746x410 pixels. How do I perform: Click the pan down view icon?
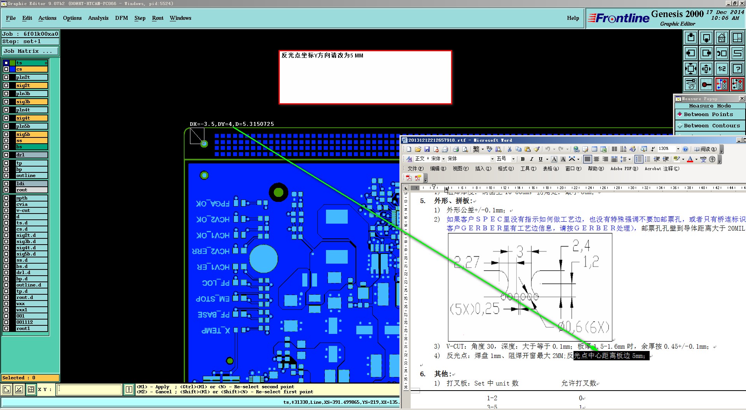point(706,38)
